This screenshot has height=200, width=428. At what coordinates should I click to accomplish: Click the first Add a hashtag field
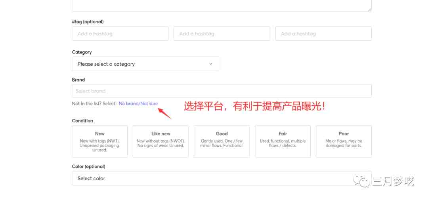[120, 34]
